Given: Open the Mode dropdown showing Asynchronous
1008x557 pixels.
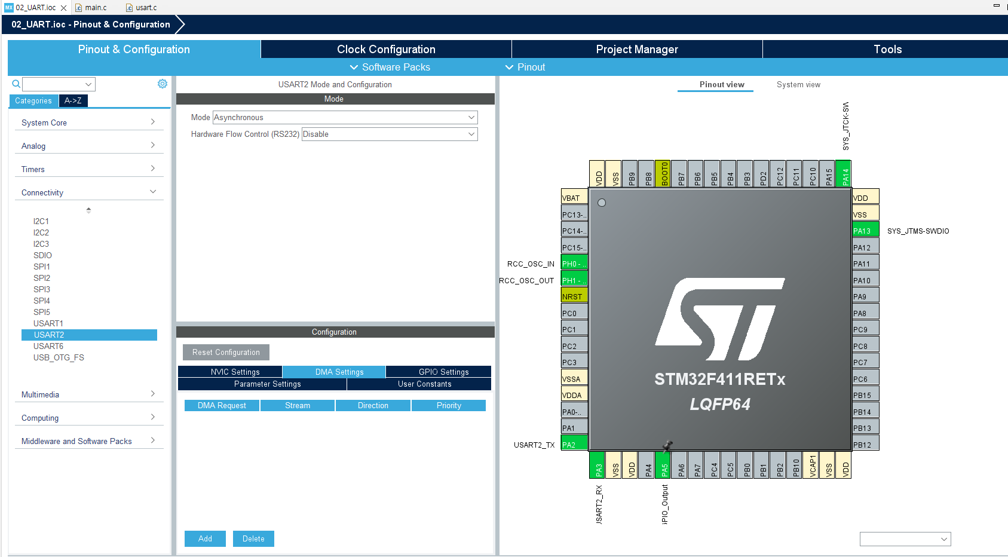Looking at the screenshot, I should [345, 117].
